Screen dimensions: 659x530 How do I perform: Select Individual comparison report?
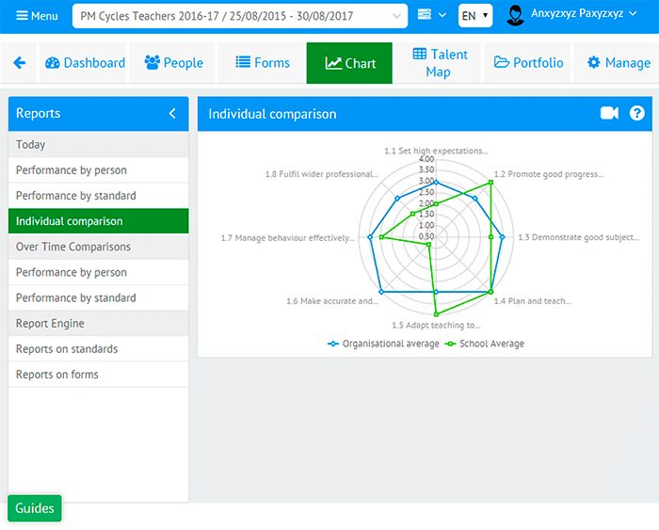coord(98,221)
